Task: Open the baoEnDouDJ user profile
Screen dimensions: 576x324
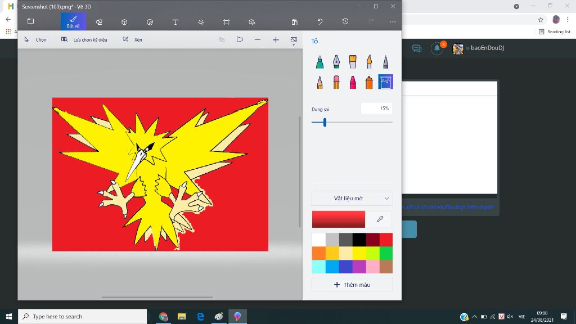Action: pos(478,48)
